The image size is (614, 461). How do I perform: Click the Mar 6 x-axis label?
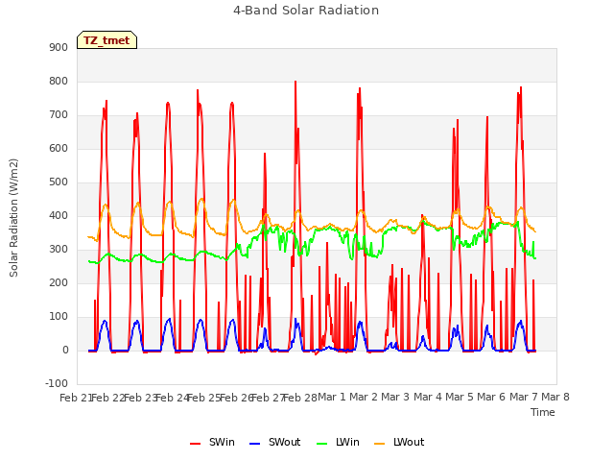click(491, 398)
